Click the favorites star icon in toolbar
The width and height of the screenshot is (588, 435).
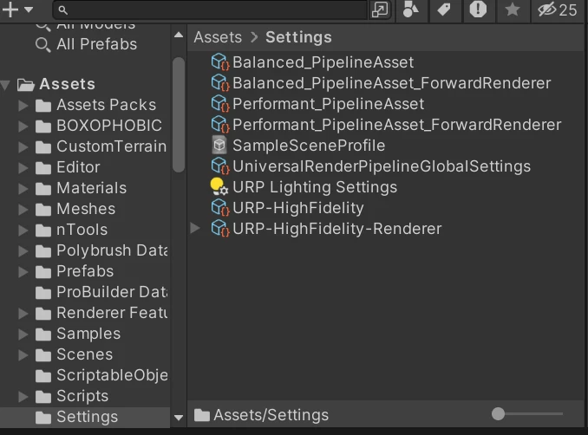(513, 10)
